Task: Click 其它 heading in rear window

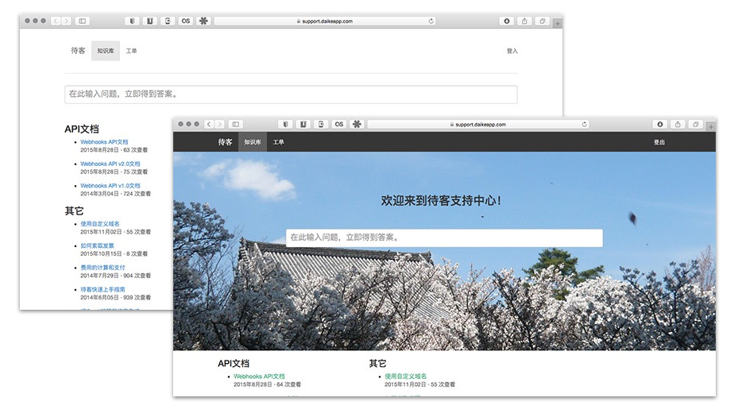Action: pyautogui.click(x=75, y=211)
